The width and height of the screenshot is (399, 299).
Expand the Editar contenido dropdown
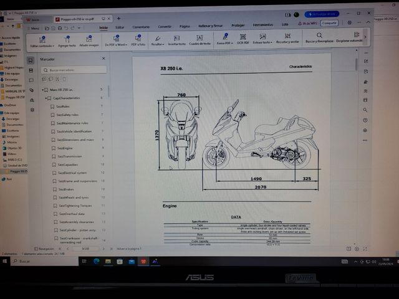[x=42, y=41]
